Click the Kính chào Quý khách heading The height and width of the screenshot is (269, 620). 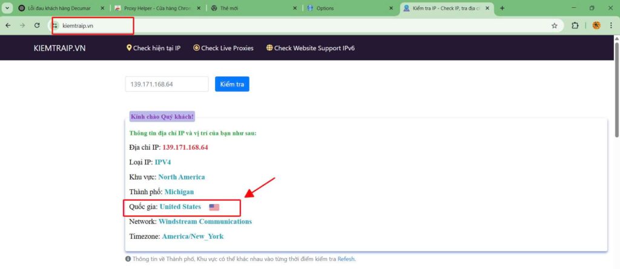coord(162,117)
